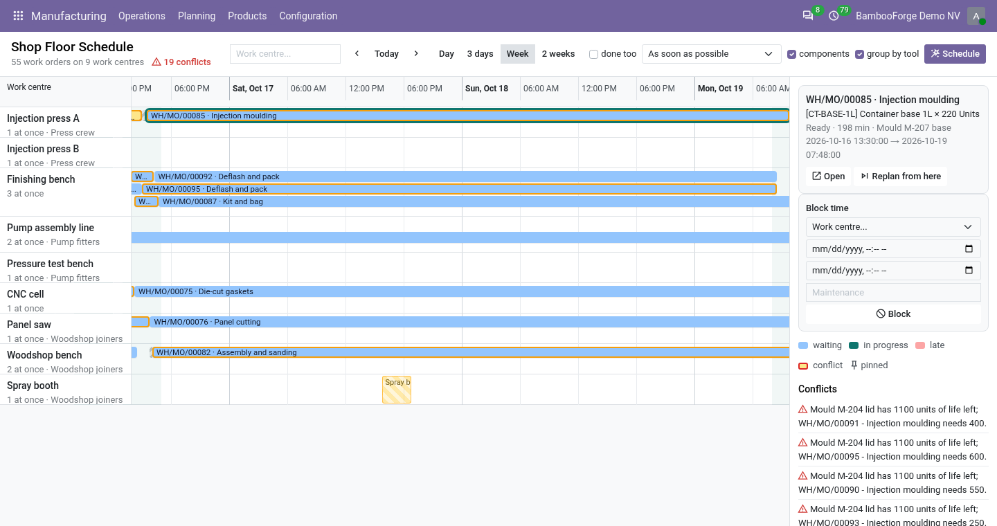Open the Configuration menu
The image size is (997, 526).
(308, 16)
